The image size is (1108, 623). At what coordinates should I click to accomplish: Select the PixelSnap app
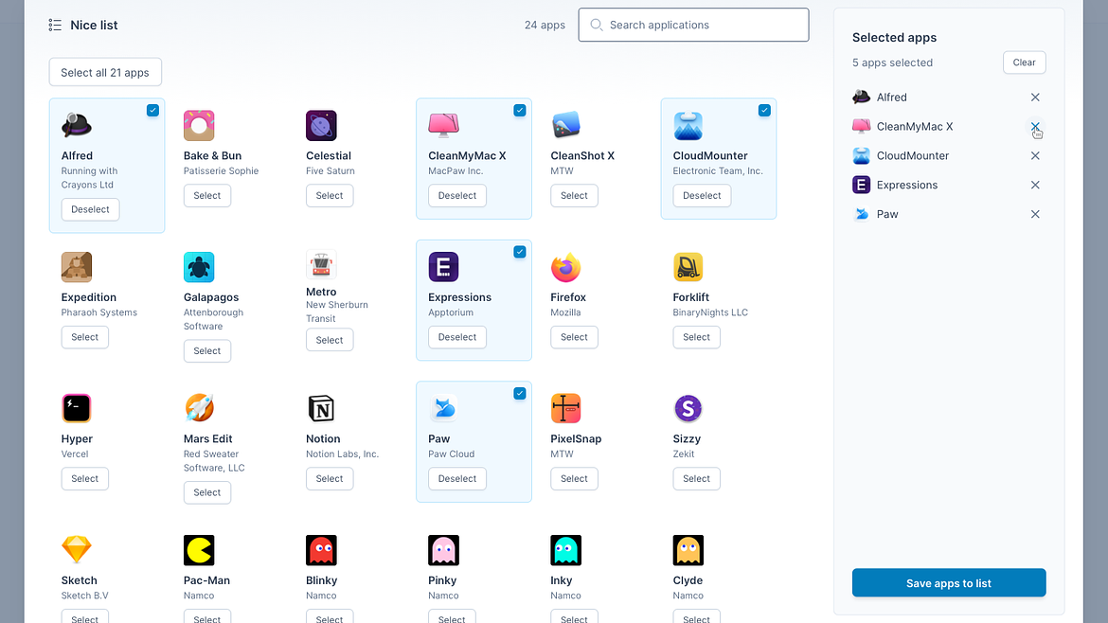[574, 478]
